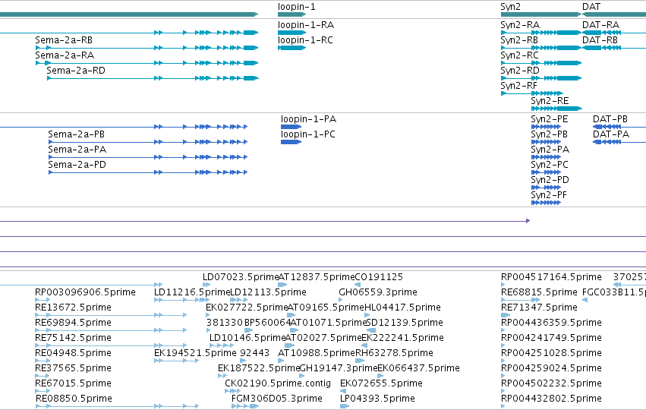Screen dimensions: 646x410
Task: Click the Syn2-RB transcript label
Action: point(519,40)
